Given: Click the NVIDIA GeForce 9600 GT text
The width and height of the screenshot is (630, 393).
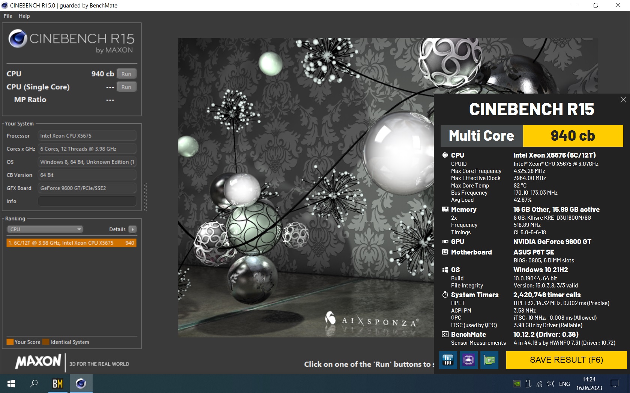Looking at the screenshot, I should click(x=552, y=242).
